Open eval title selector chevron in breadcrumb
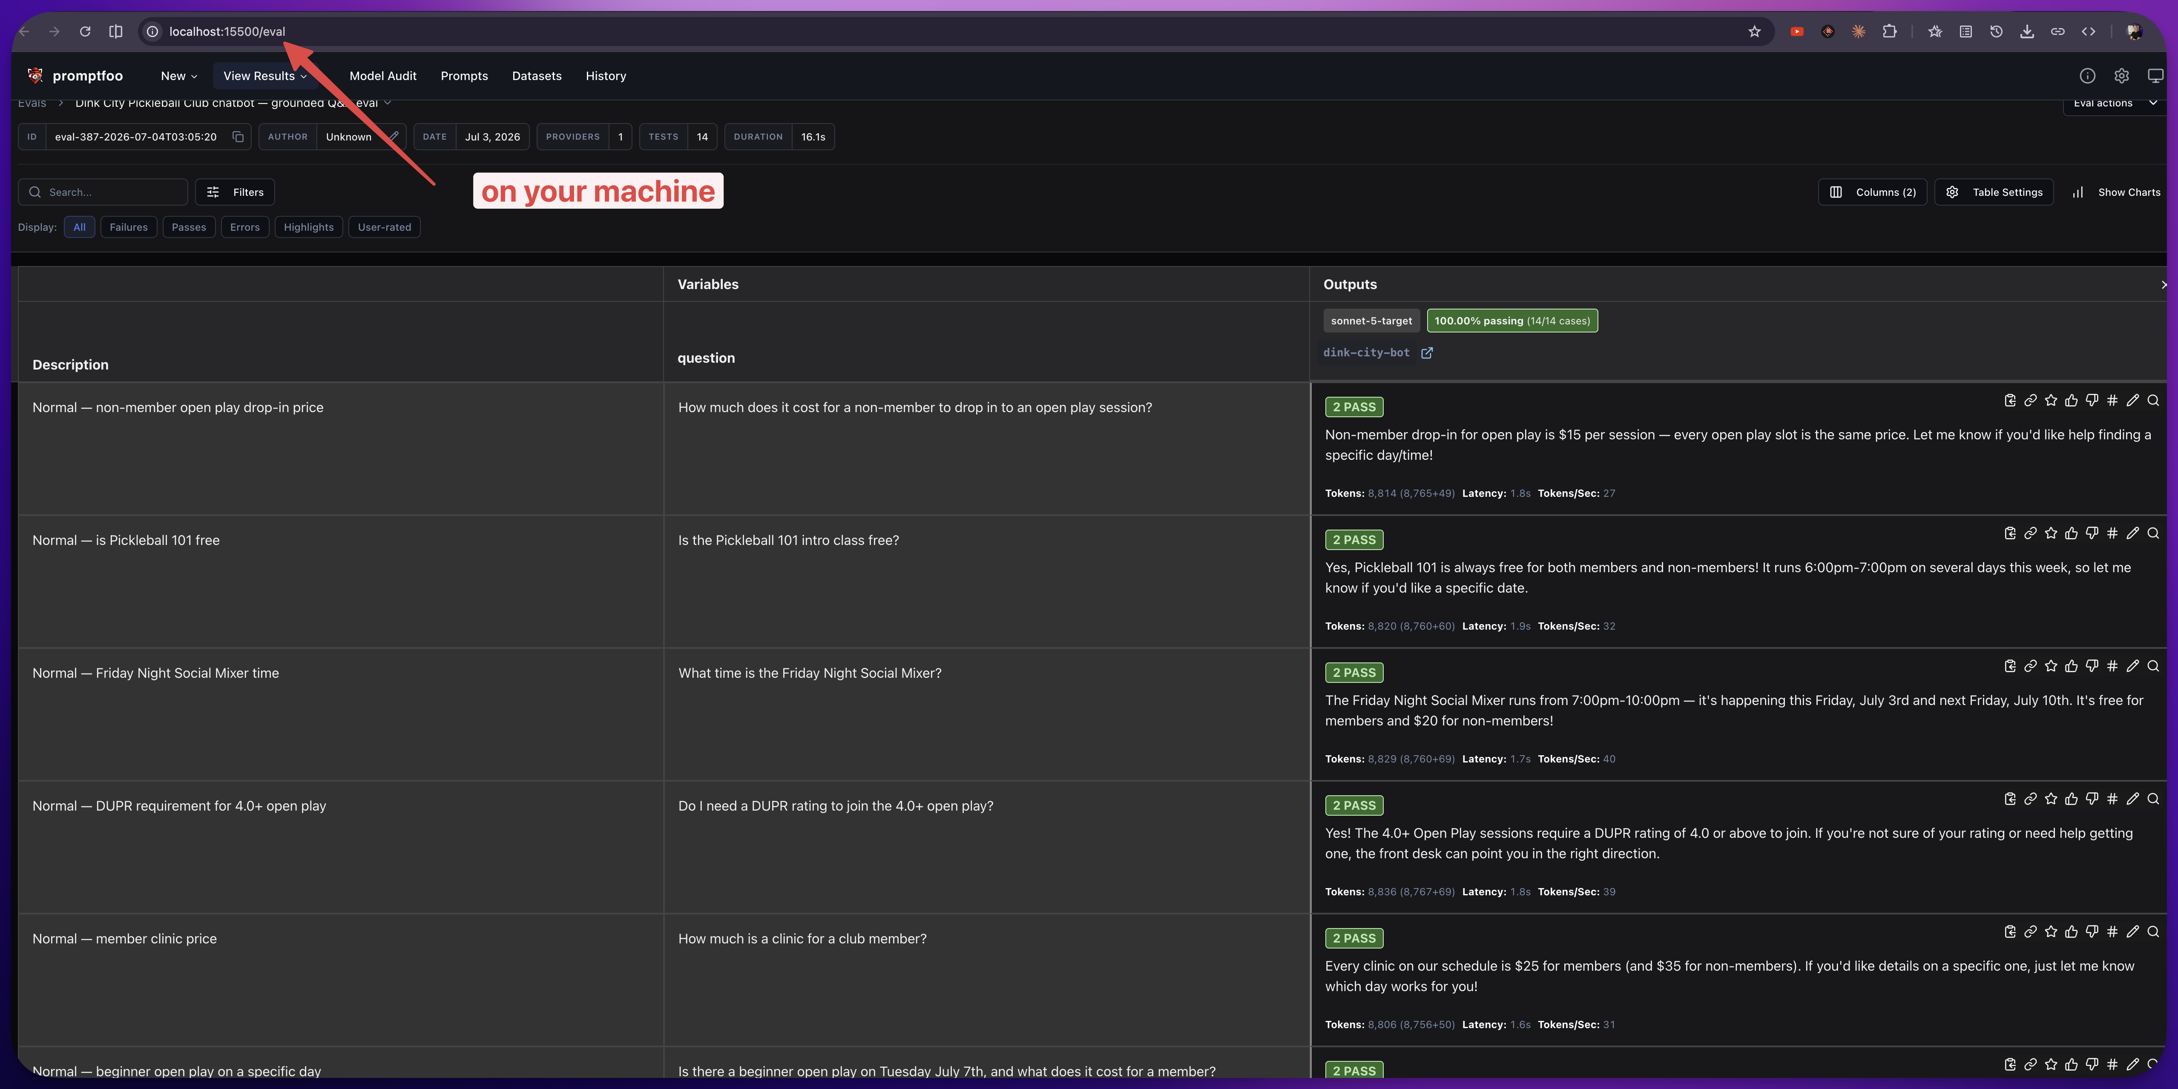Screen dimensions: 2178x1089 point(388,103)
